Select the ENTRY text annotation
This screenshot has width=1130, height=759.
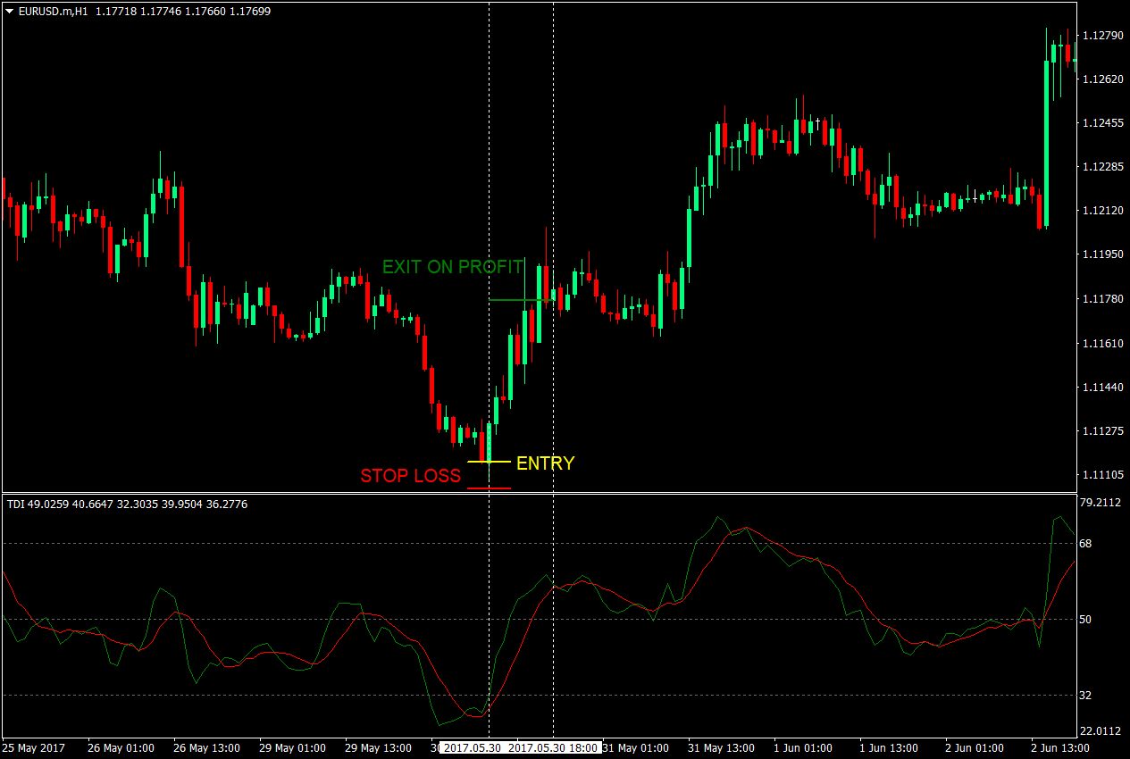pyautogui.click(x=544, y=463)
